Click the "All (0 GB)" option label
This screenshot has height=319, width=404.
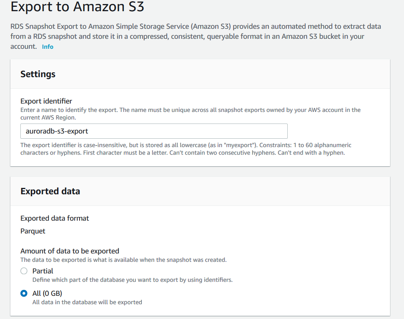(47, 293)
